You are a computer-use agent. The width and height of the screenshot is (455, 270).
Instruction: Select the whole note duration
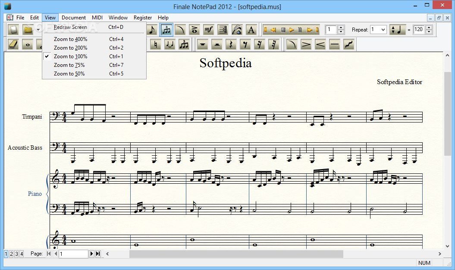[28, 44]
